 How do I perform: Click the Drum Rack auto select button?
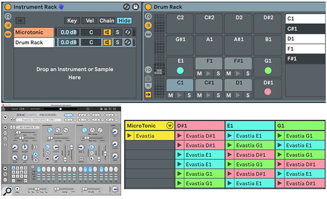click(x=148, y=94)
